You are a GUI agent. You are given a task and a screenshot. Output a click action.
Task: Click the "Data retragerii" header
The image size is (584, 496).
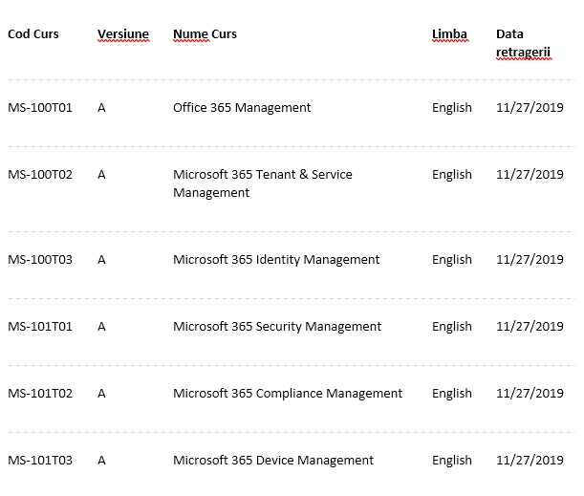(523, 43)
